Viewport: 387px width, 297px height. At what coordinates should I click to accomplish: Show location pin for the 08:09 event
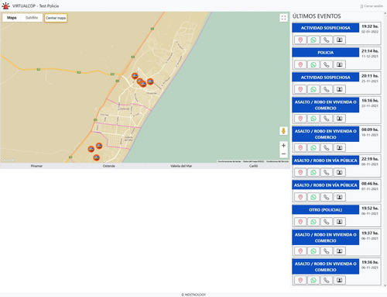(x=300, y=147)
